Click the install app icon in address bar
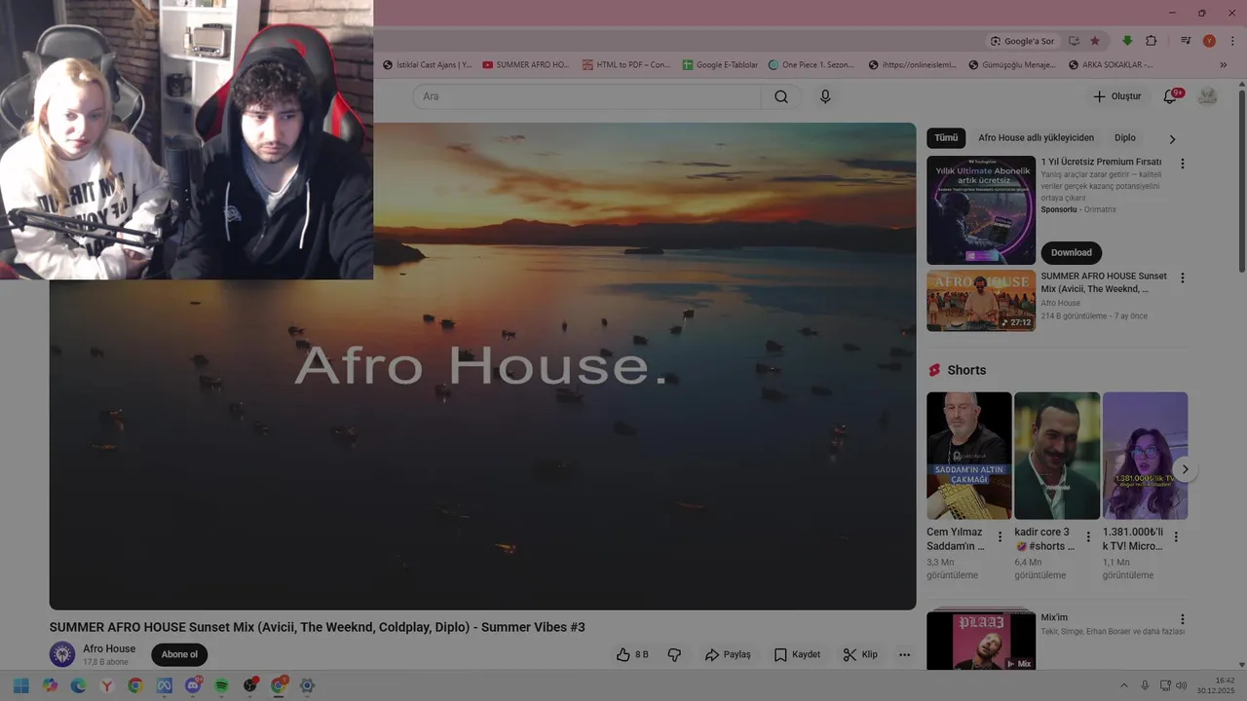Image resolution: width=1247 pixels, height=701 pixels. 1074,41
